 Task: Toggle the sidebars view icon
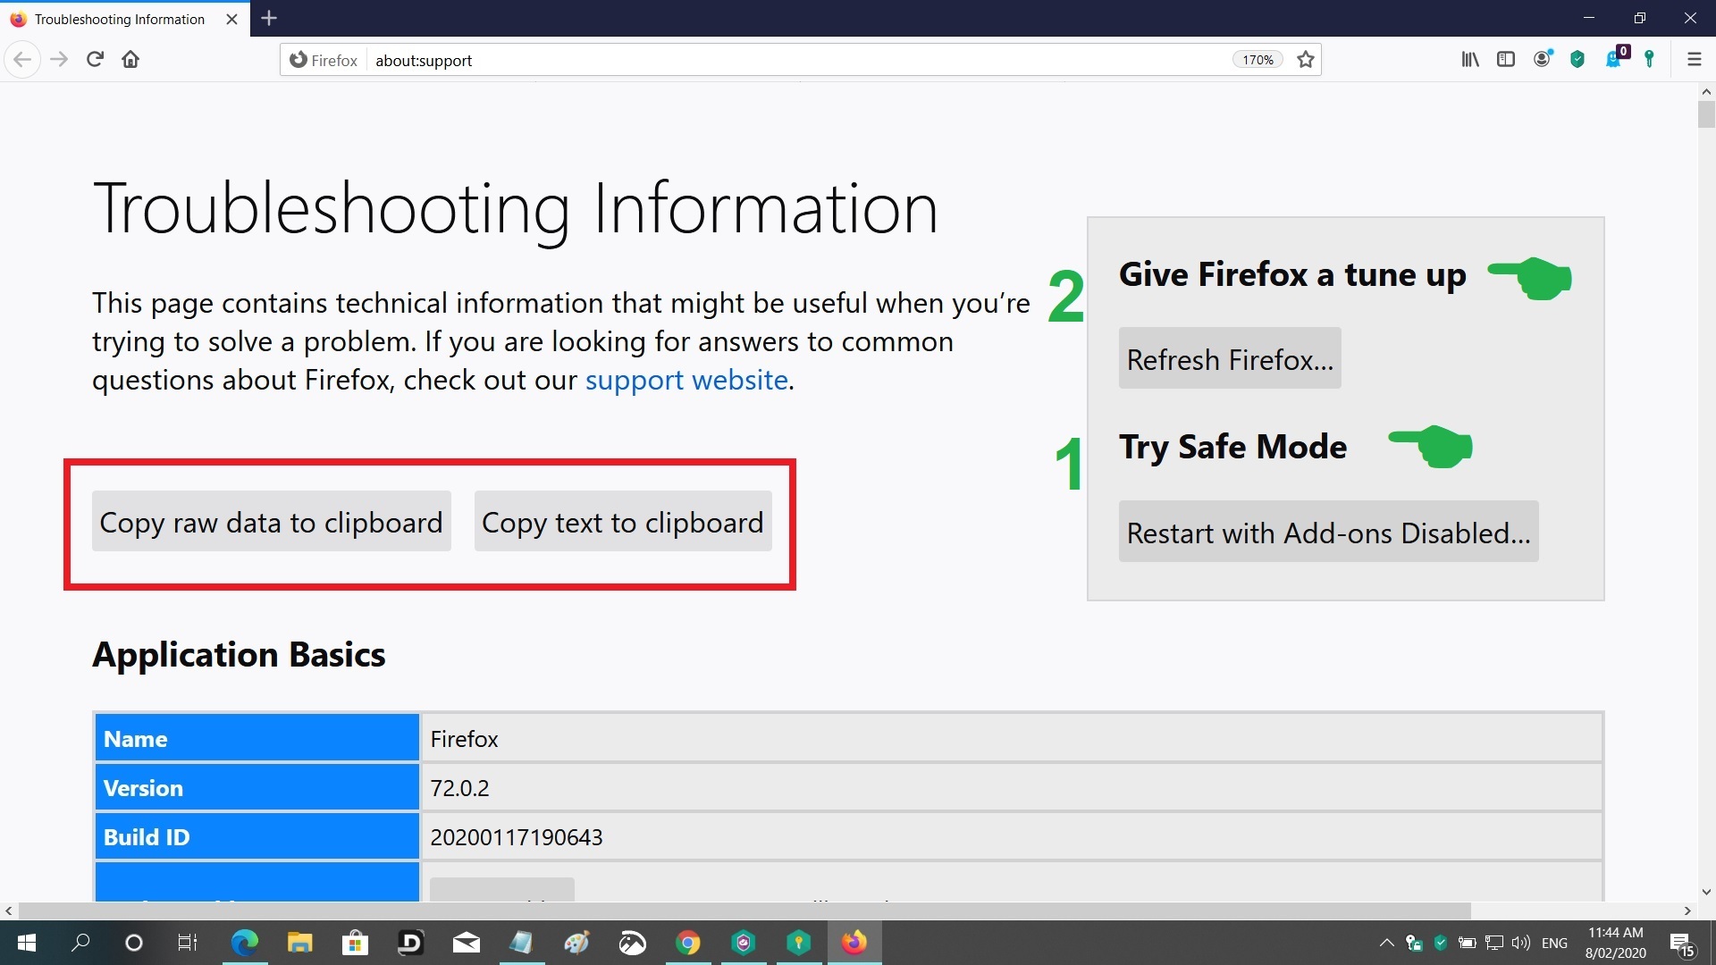1506,60
